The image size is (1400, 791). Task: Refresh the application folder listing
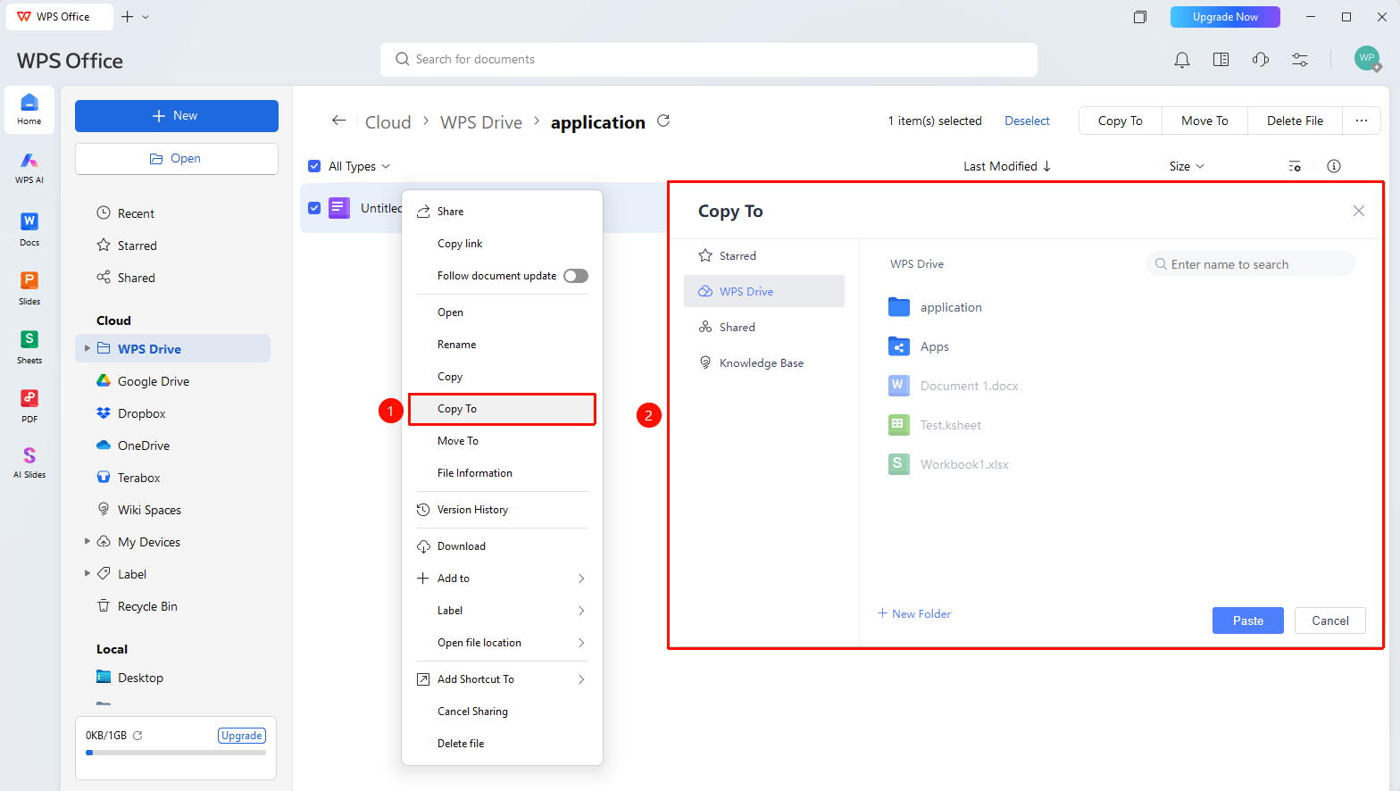663,121
